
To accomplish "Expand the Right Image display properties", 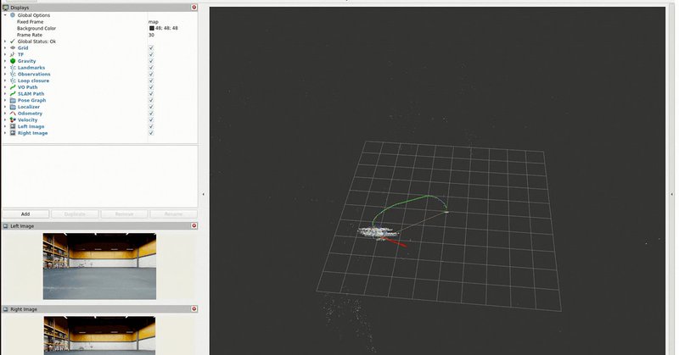I will (5, 133).
